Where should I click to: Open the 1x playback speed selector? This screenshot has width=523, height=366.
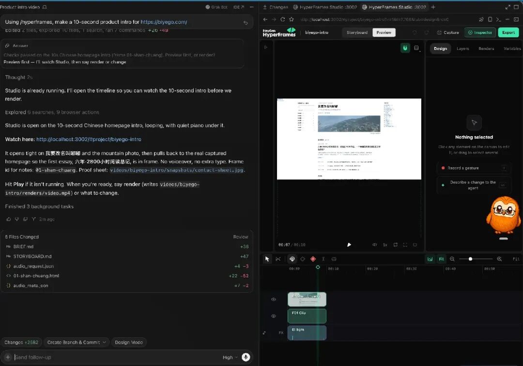coord(385,245)
